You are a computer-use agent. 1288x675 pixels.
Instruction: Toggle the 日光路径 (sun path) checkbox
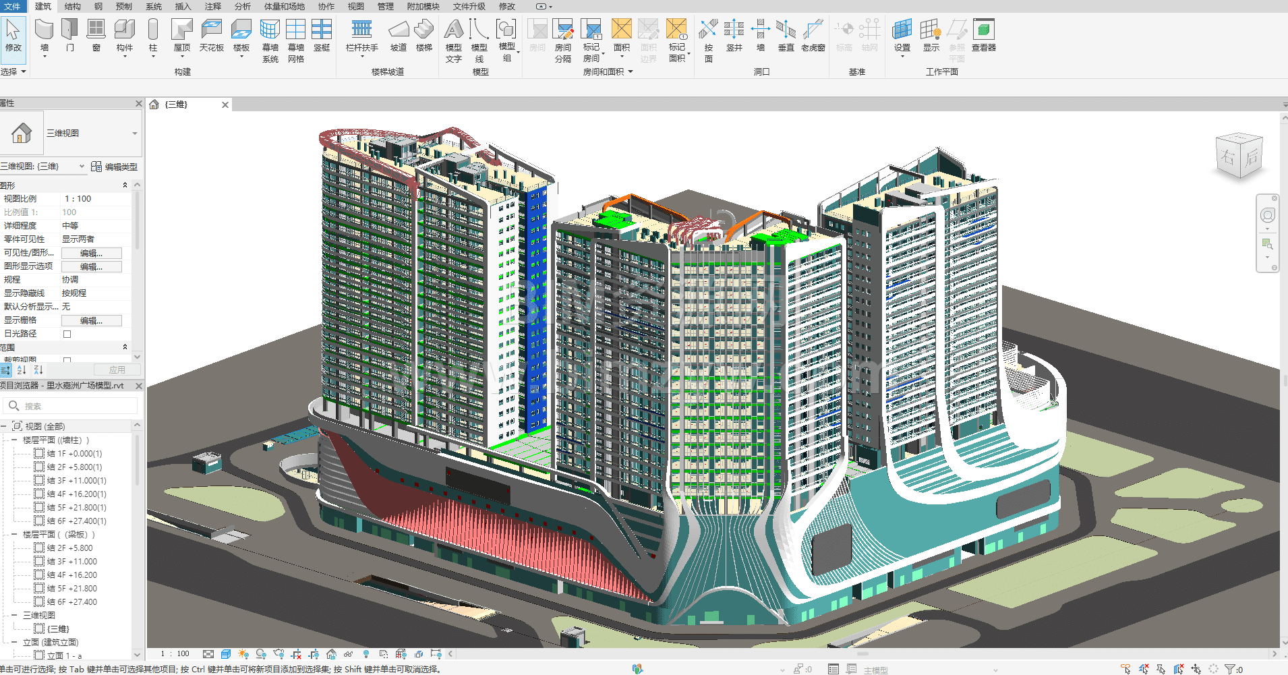pos(67,334)
